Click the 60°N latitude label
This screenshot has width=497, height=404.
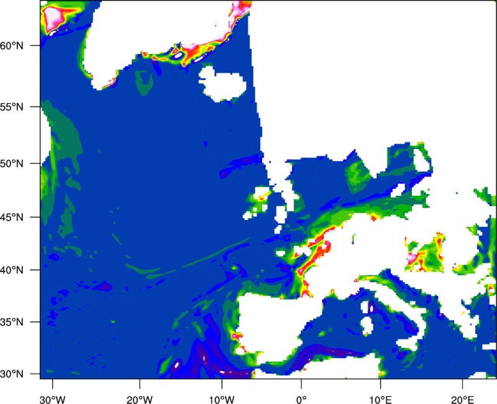click(12, 45)
